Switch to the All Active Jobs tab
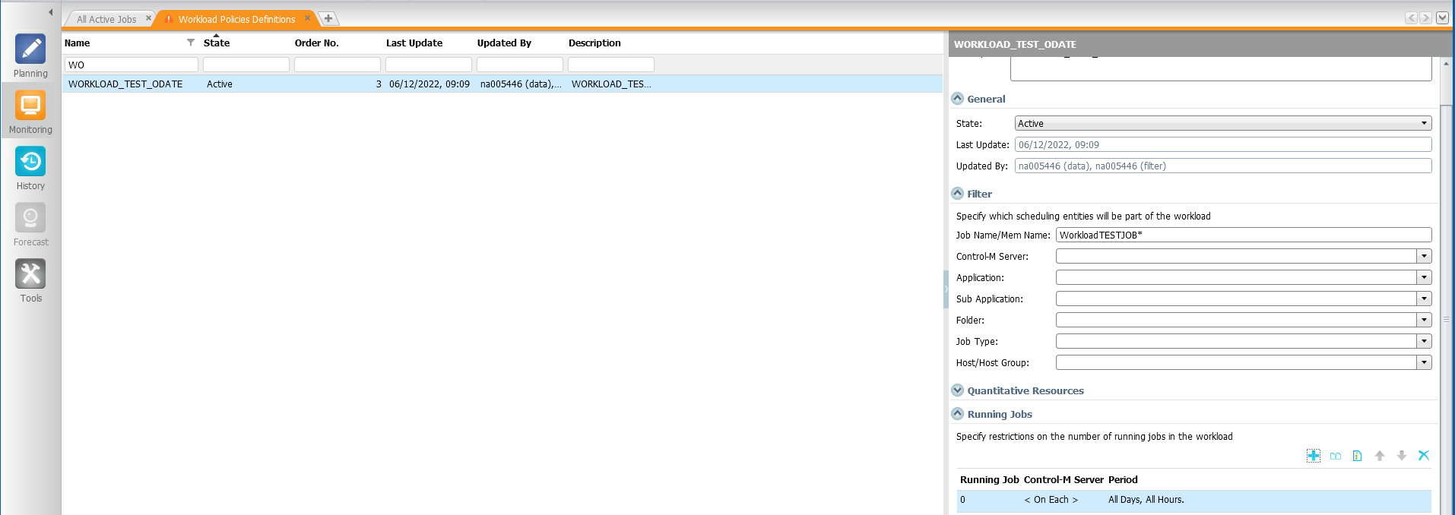The width and height of the screenshot is (1455, 515). [106, 19]
